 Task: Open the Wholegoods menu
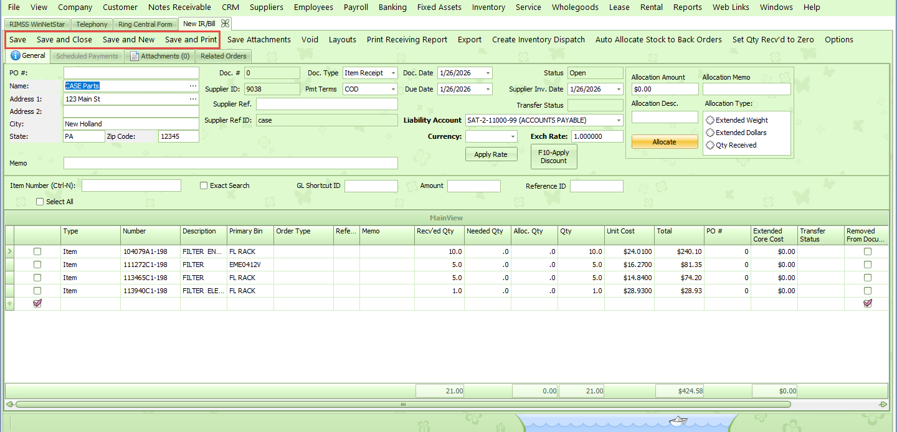[x=575, y=7]
